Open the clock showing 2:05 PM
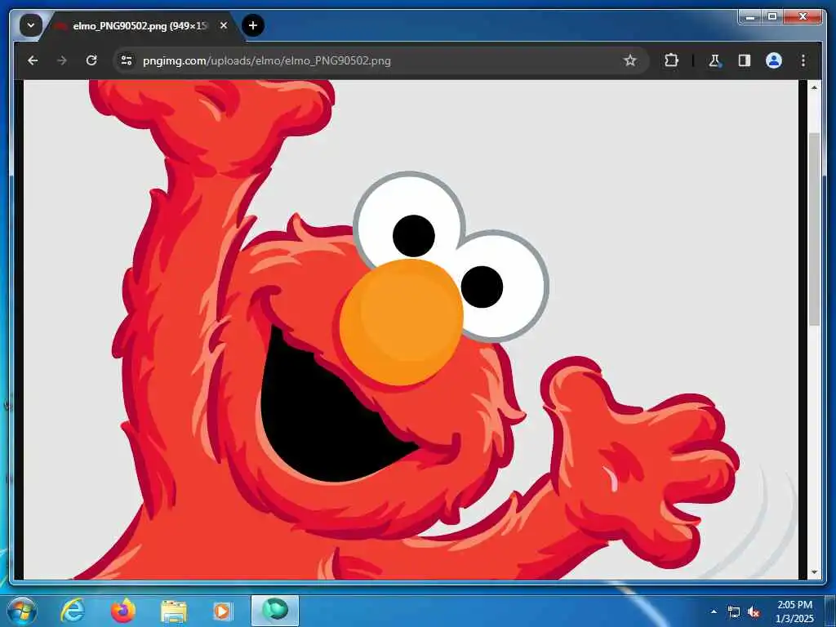Screen dimensions: 836x627 (x=794, y=611)
